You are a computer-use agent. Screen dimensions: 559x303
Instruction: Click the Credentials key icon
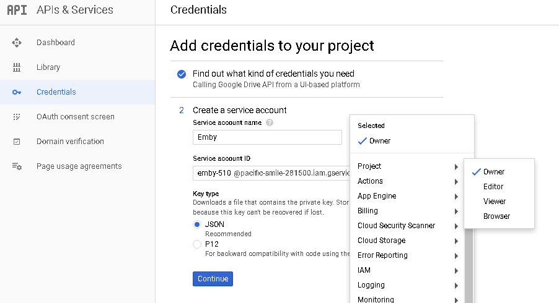16,92
